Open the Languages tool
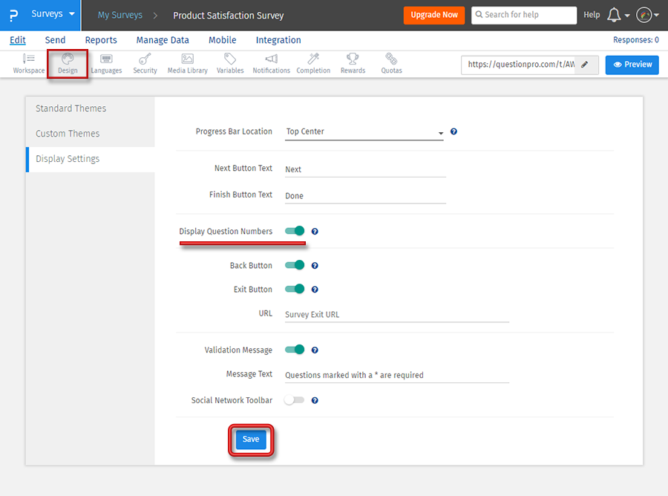This screenshot has height=496, width=668. [106, 63]
